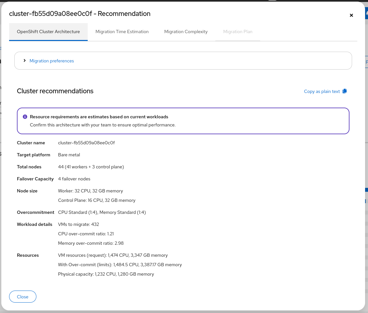The height and width of the screenshot is (313, 368).
Task: Open the Migration preferences link
Action: click(x=52, y=61)
